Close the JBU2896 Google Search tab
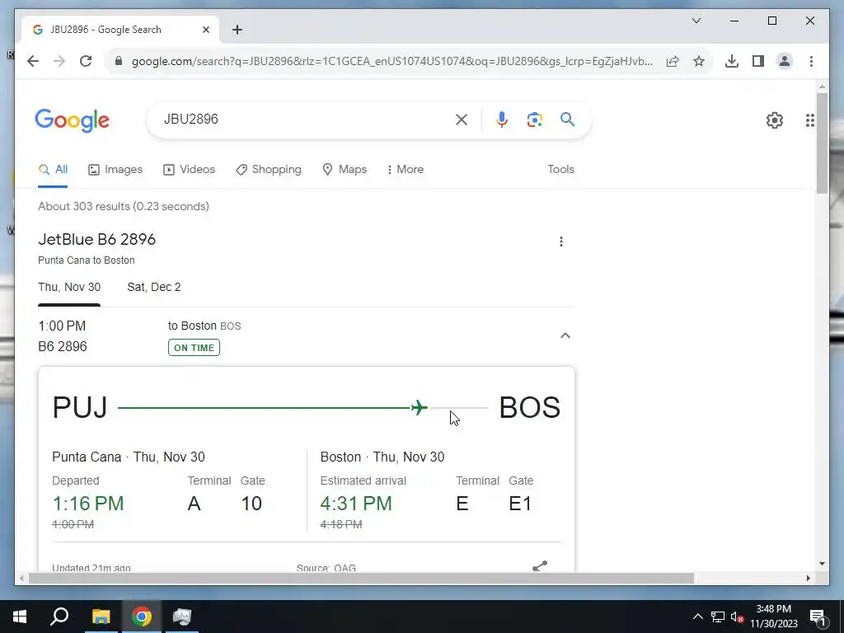 tap(205, 30)
